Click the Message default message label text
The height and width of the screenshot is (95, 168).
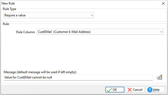click(40, 72)
